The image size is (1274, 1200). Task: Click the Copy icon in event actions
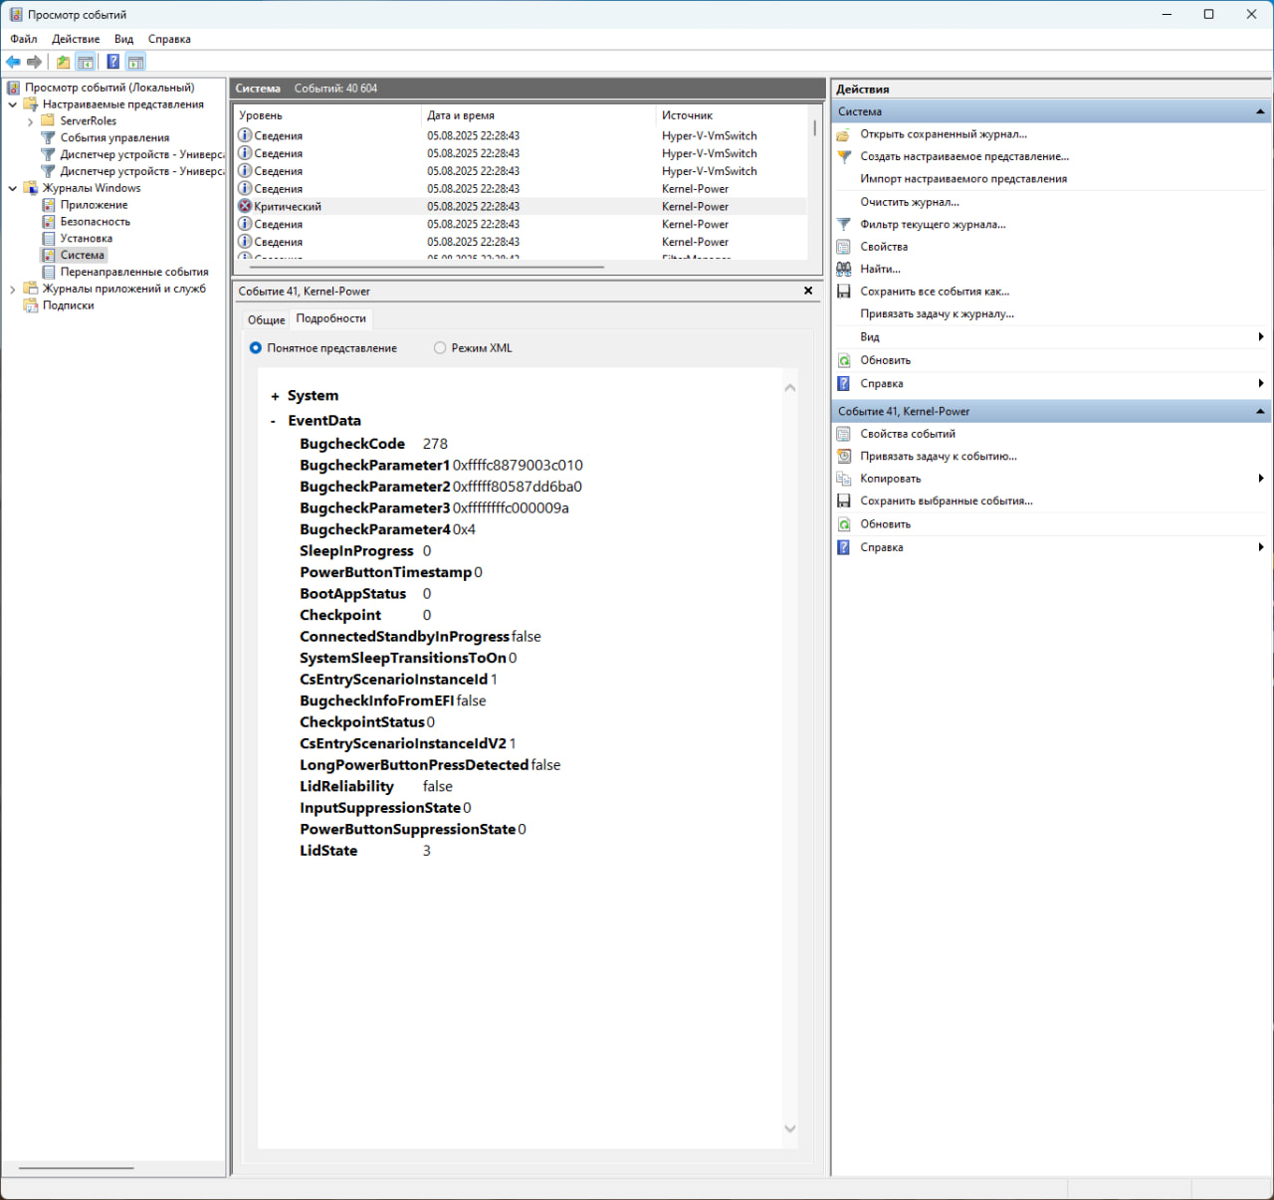[x=844, y=479]
